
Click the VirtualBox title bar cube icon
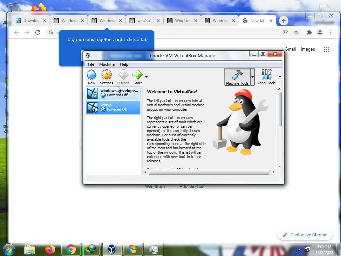coord(88,55)
